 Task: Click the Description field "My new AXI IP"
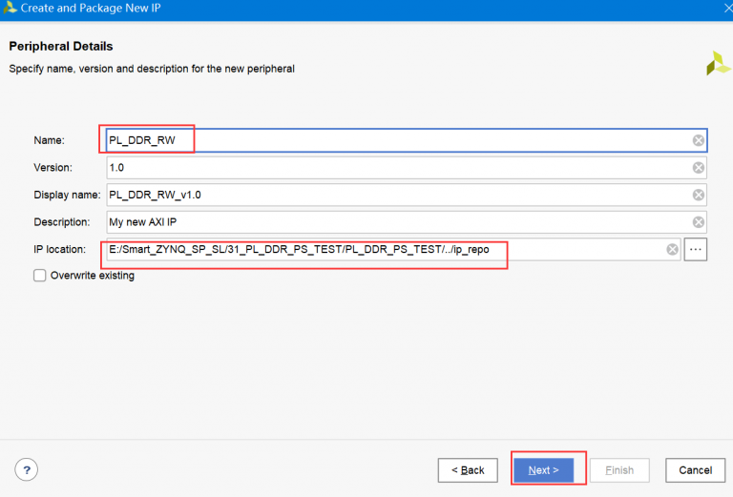(x=401, y=222)
